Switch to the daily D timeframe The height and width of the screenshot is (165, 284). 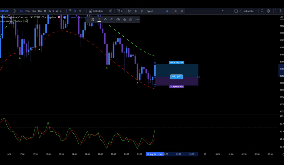click(x=53, y=11)
